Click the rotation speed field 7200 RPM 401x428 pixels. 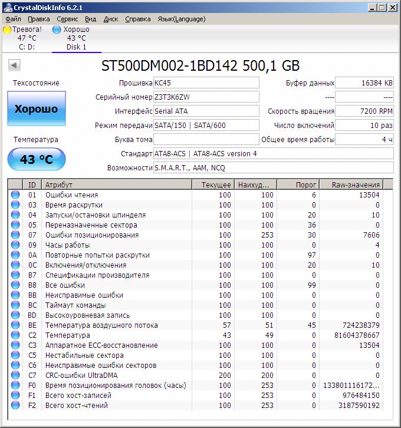(x=364, y=111)
